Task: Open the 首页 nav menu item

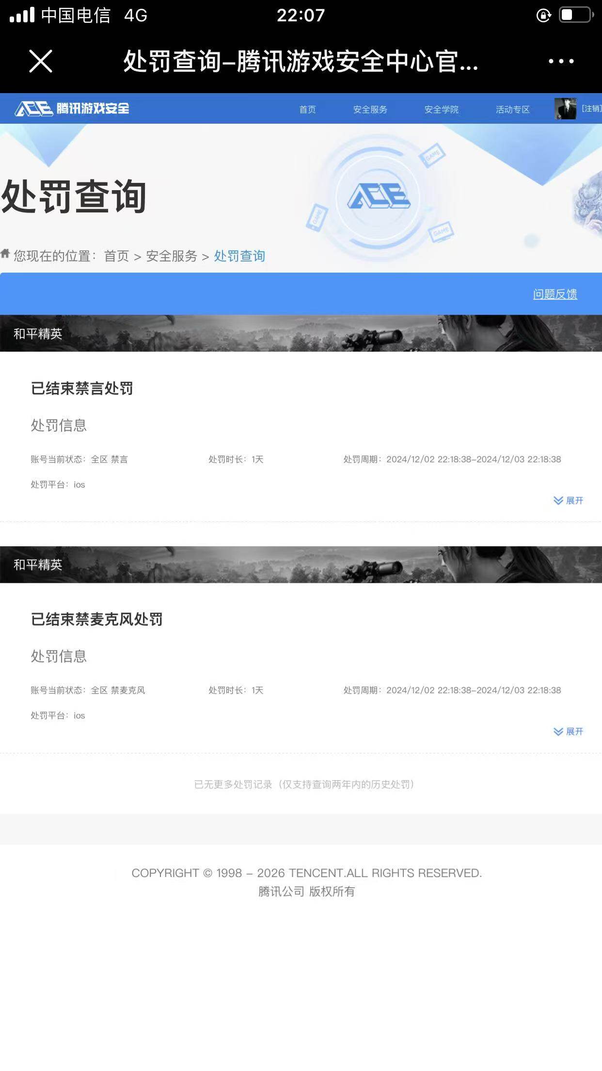Action: point(307,109)
